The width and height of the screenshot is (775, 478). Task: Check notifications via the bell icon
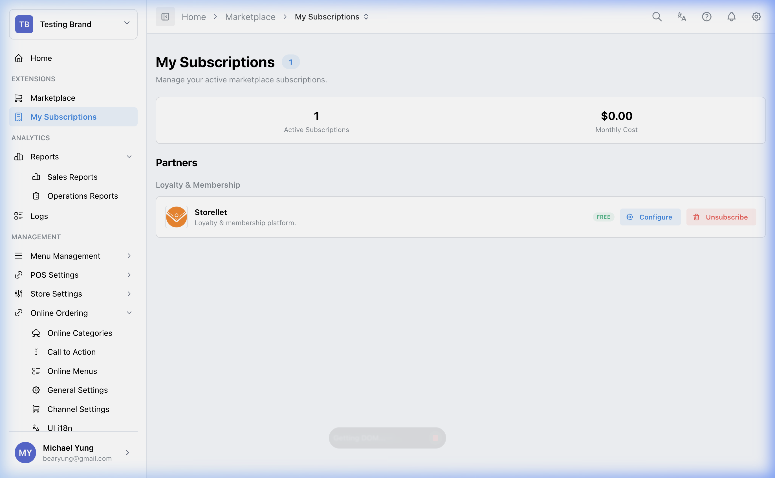tap(731, 16)
